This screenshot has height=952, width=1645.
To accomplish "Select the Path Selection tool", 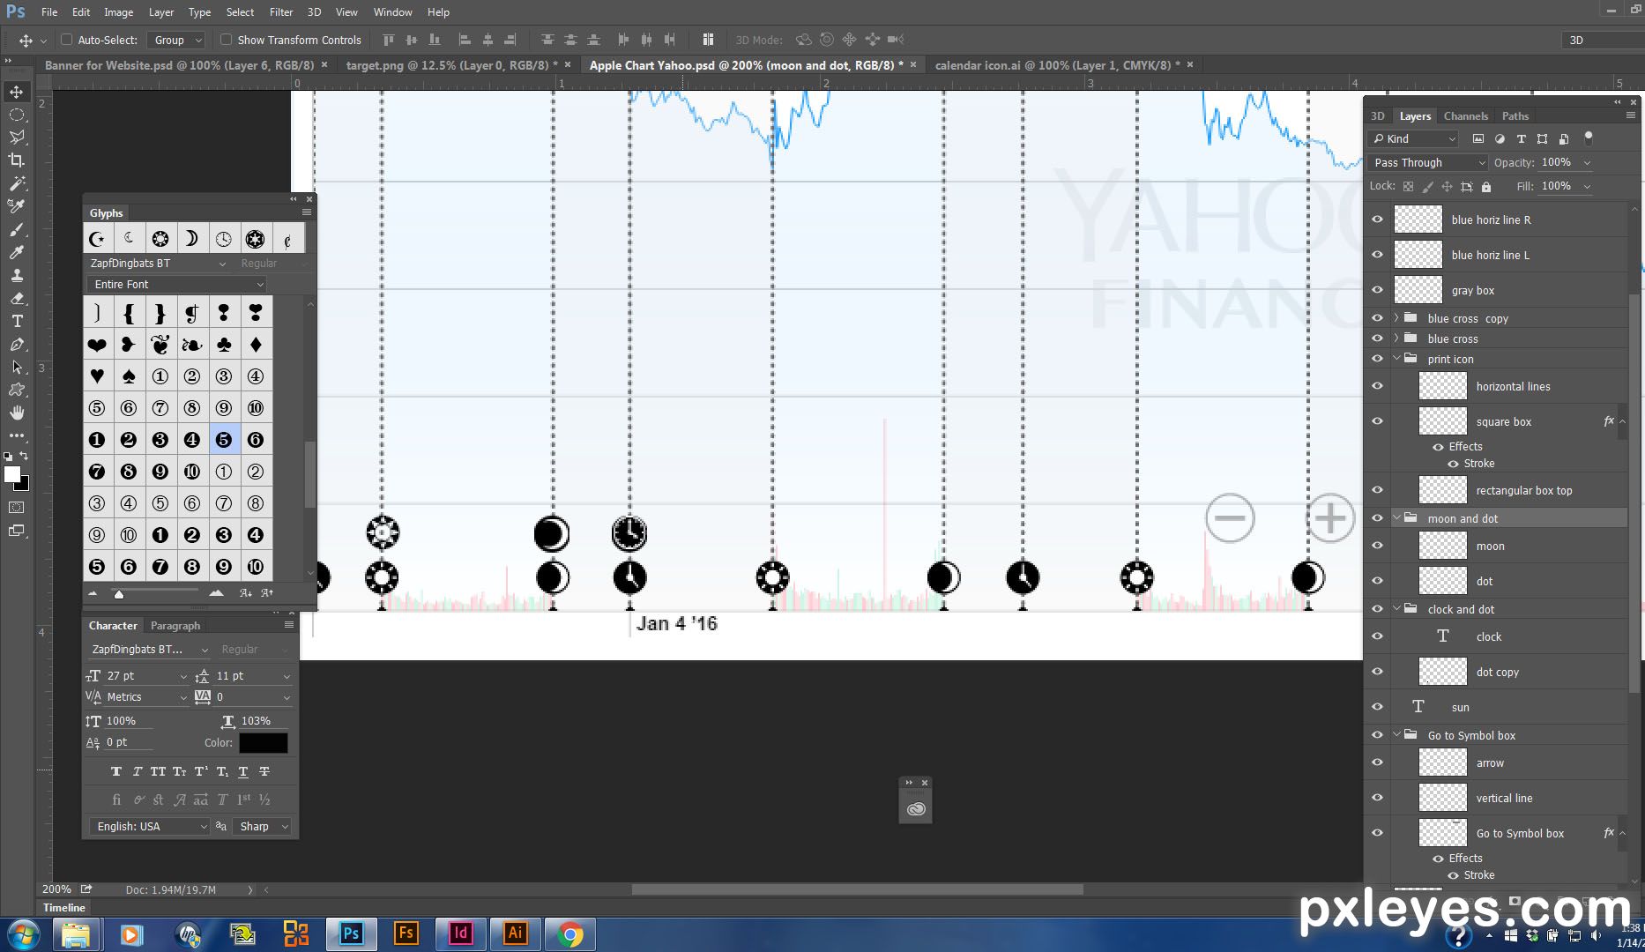I will 17,367.
